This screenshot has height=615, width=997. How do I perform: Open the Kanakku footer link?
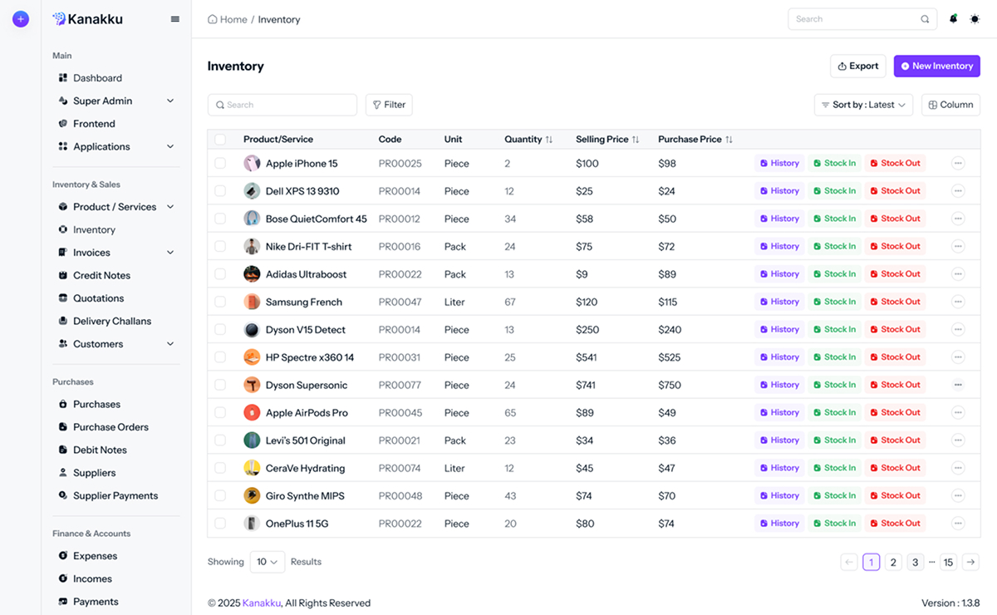[262, 603]
